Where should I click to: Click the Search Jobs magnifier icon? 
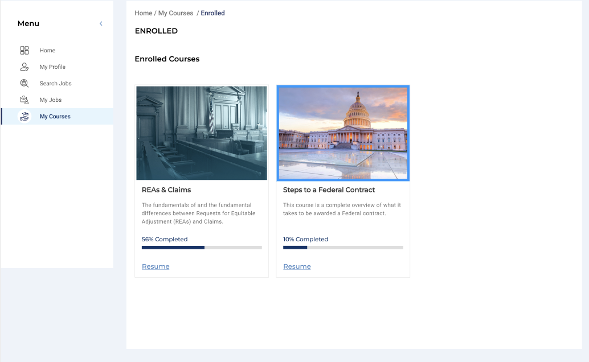pyautogui.click(x=24, y=84)
